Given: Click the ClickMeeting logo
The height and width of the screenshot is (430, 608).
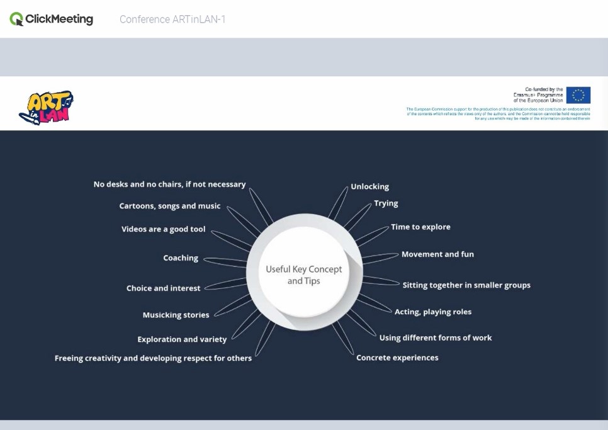Looking at the screenshot, I should tap(51, 19).
